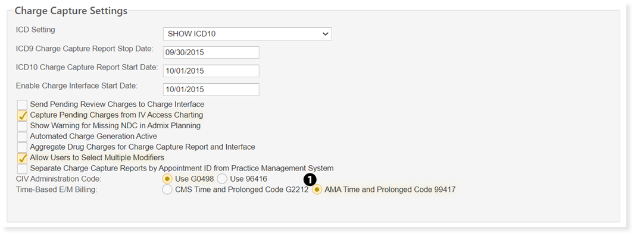Enable Aggregate Drug Charges for Charge Capture Report
The height and width of the screenshot is (234, 634).
[x=22, y=147]
